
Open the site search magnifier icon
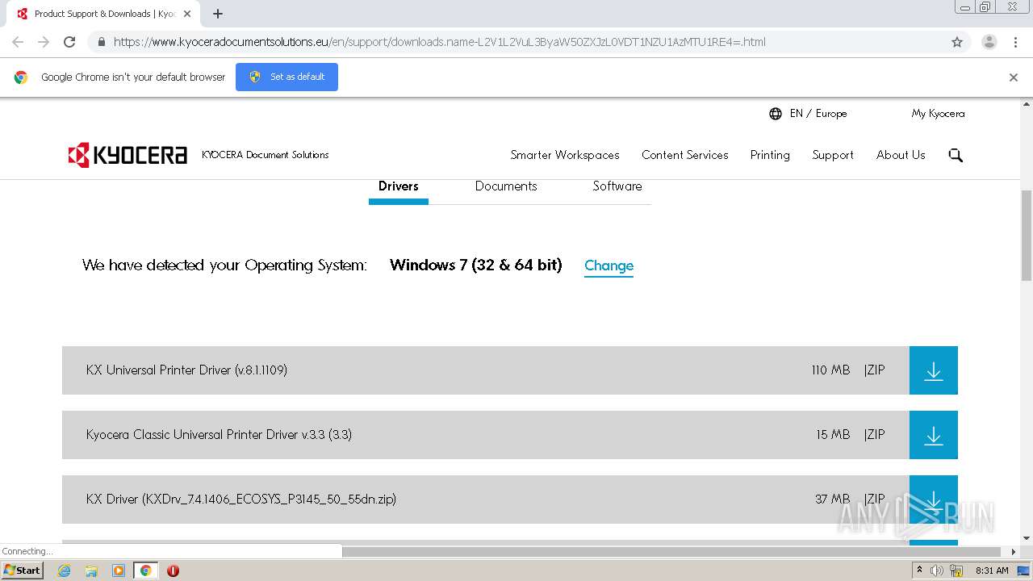956,155
